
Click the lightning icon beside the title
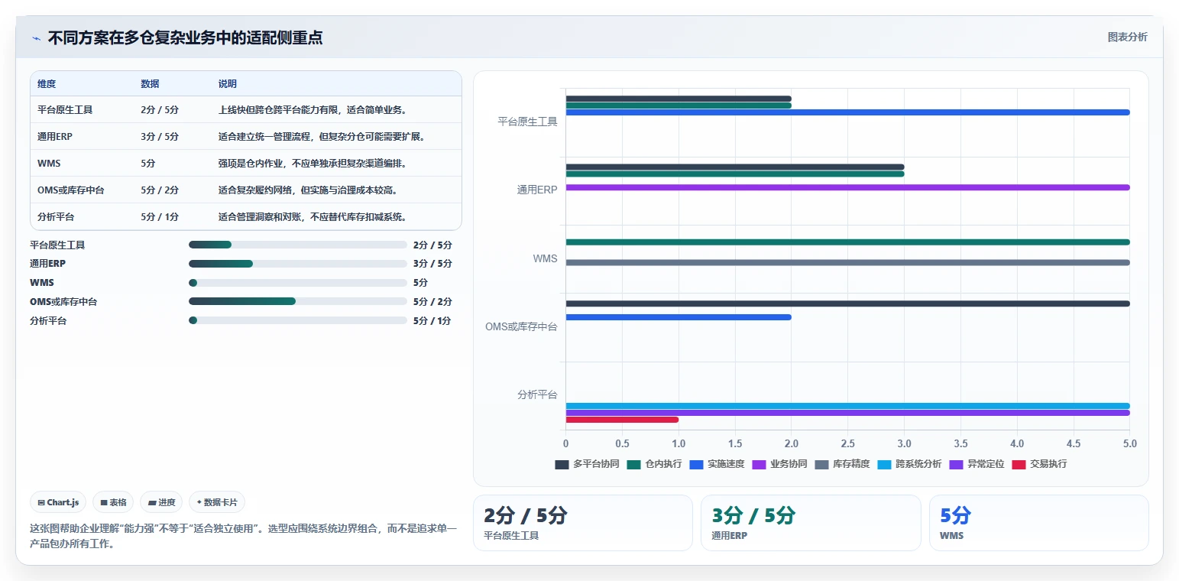36,38
